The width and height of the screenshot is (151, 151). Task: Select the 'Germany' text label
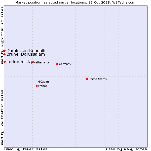point(65,64)
